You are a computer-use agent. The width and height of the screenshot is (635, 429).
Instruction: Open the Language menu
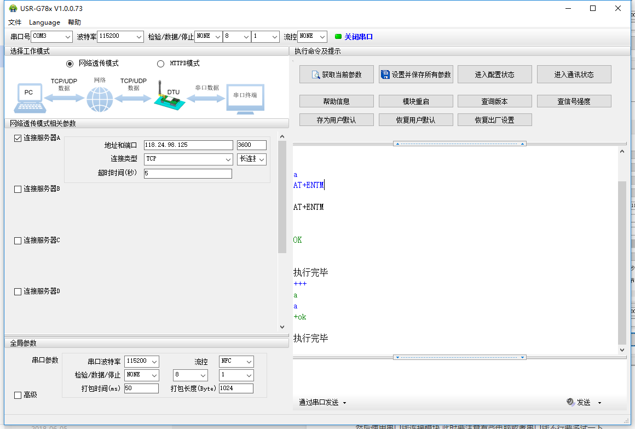[44, 22]
